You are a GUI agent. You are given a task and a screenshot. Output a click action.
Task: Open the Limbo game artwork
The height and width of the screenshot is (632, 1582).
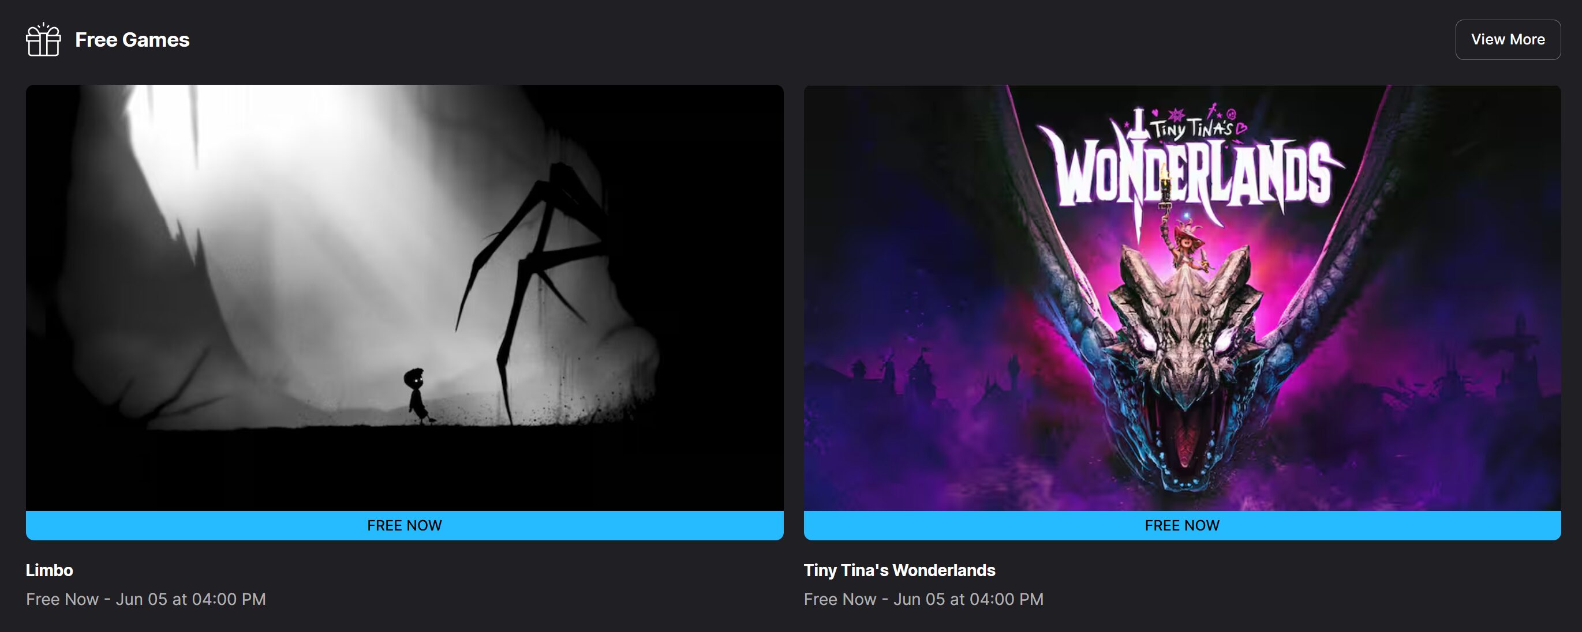[404, 298]
